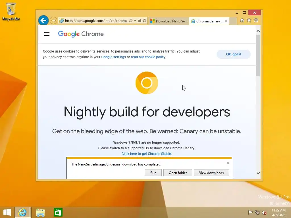Go back with the blue back arrow
This screenshot has width=291, height=218.
[43, 20]
